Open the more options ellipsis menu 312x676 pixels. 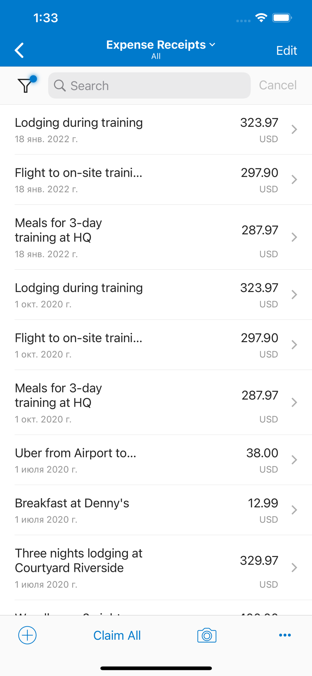tap(285, 635)
